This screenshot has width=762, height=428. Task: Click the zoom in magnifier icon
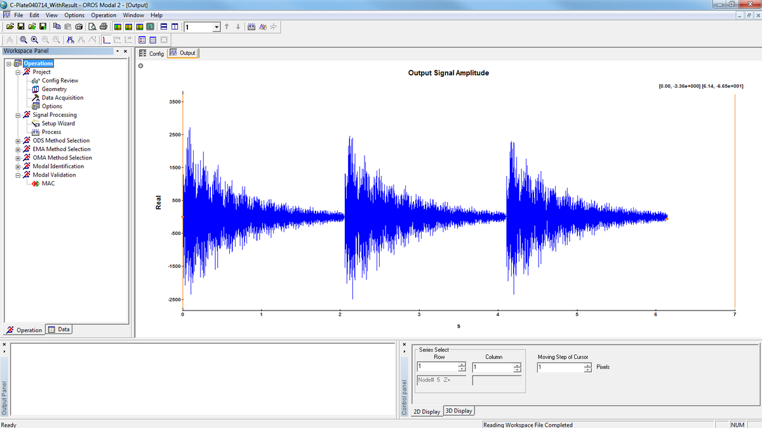coord(34,39)
